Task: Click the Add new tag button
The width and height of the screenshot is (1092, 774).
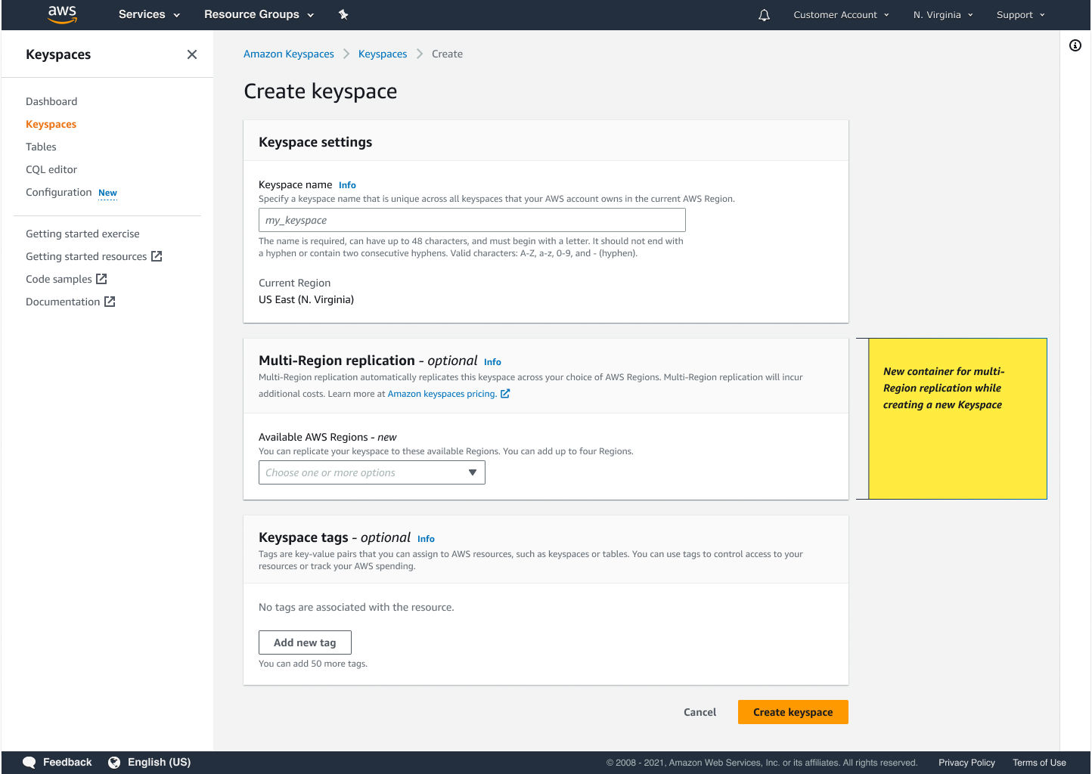Action: tap(305, 642)
